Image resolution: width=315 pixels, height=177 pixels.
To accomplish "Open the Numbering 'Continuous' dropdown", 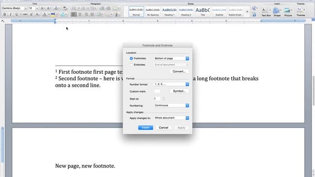I will [171, 105].
